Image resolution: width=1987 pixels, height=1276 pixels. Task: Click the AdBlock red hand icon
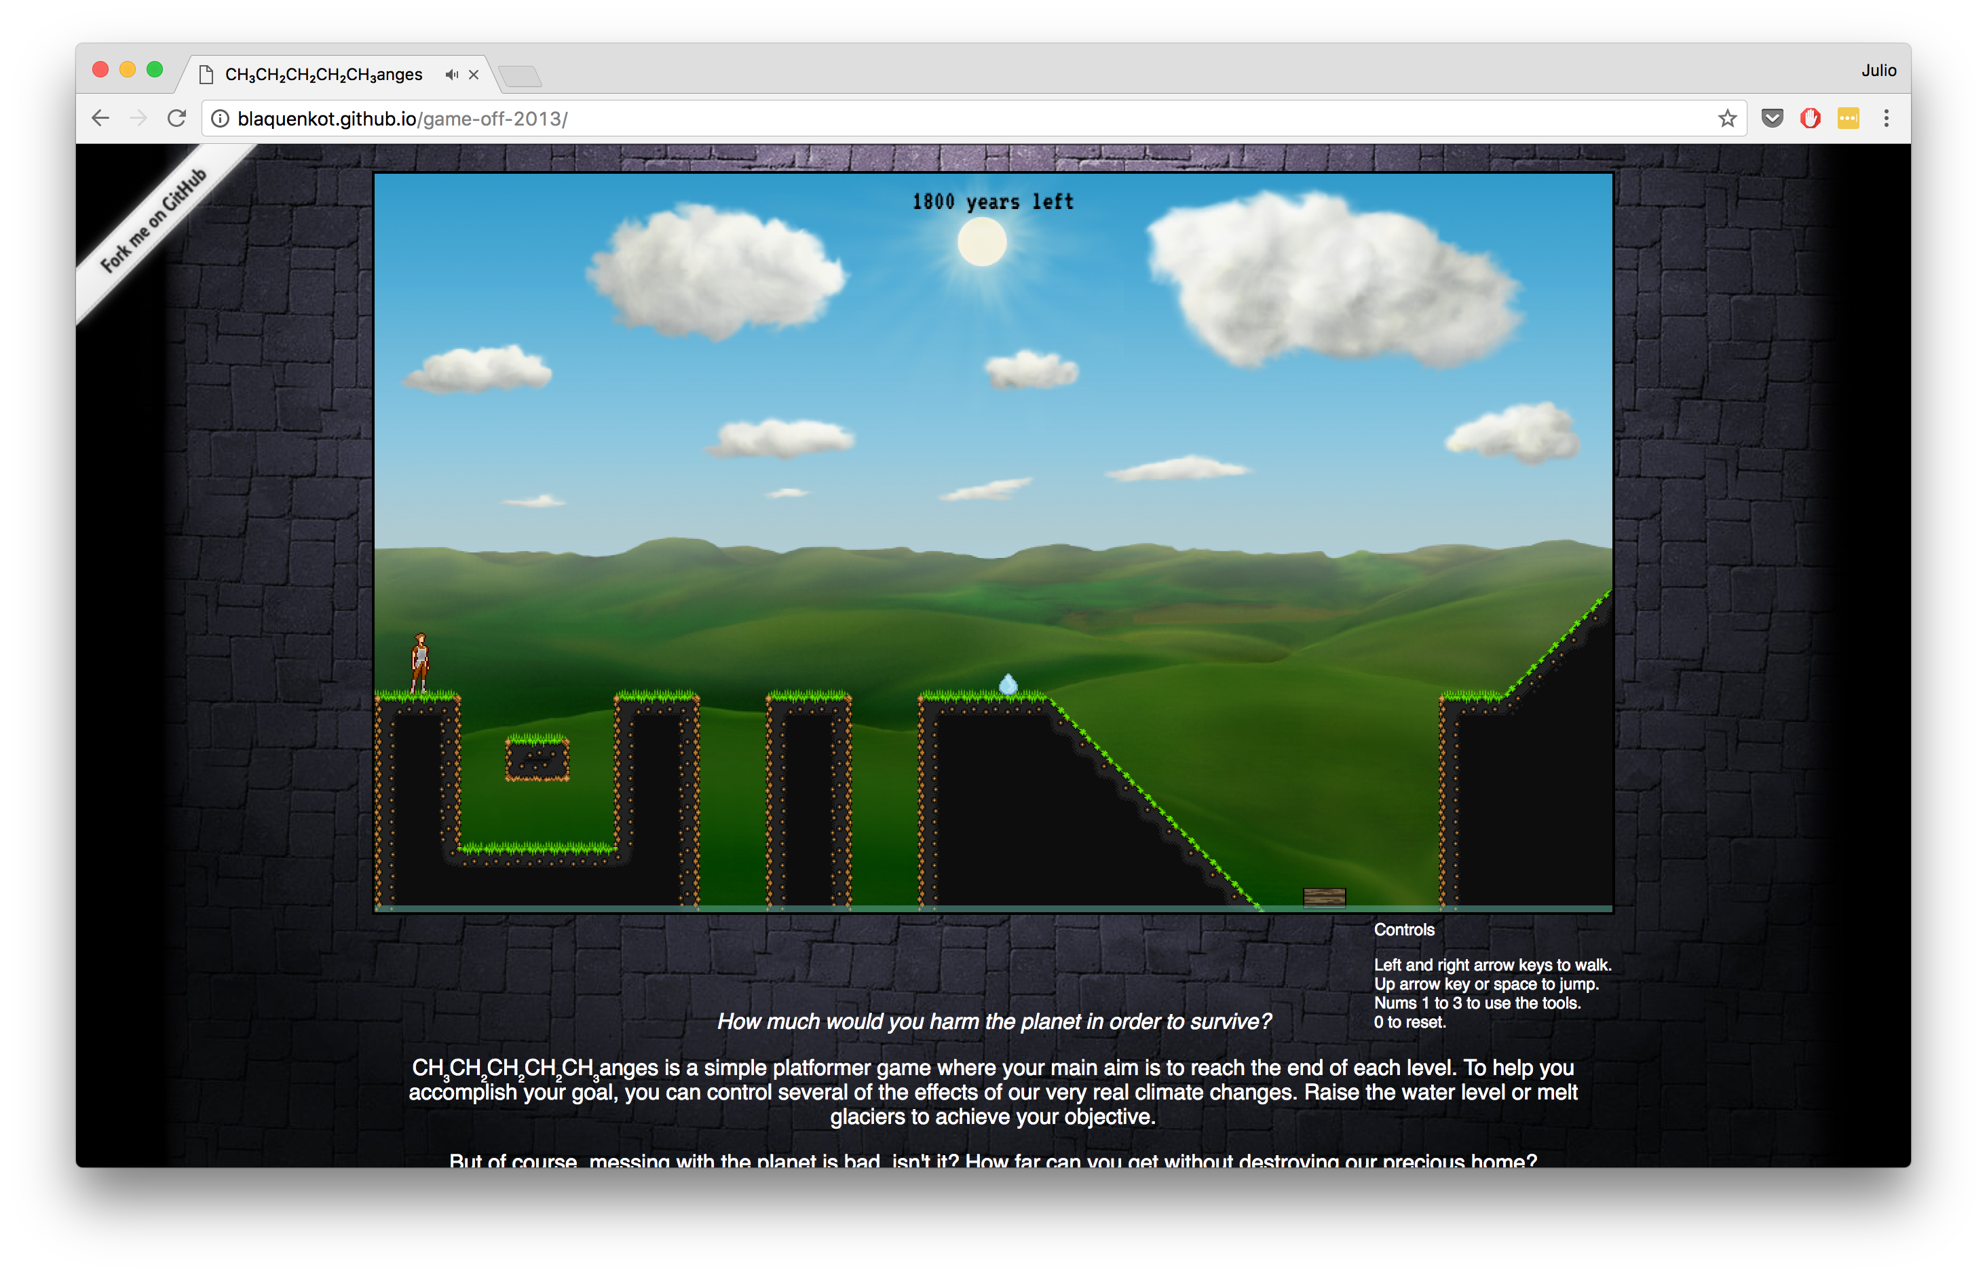pyautogui.click(x=1810, y=119)
